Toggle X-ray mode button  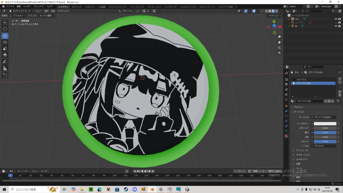[262, 11]
